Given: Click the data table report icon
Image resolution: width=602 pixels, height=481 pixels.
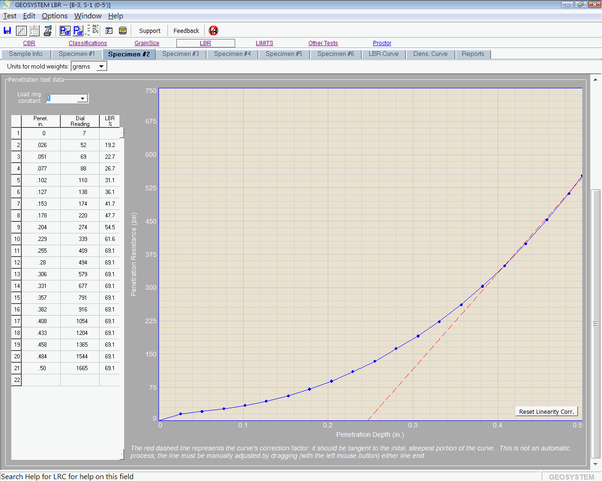Looking at the screenshot, I should tap(34, 31).
